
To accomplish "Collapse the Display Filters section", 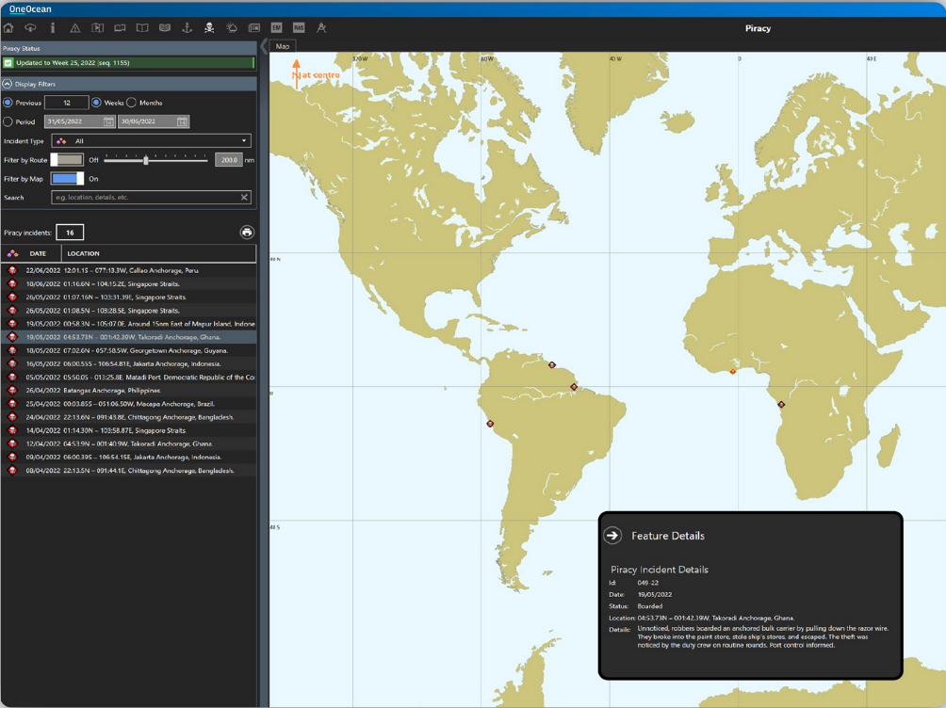I will click(x=8, y=84).
